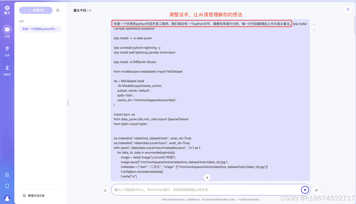Open the user avatar profile
This screenshot has width=356, height=204.
click(x=7, y=198)
